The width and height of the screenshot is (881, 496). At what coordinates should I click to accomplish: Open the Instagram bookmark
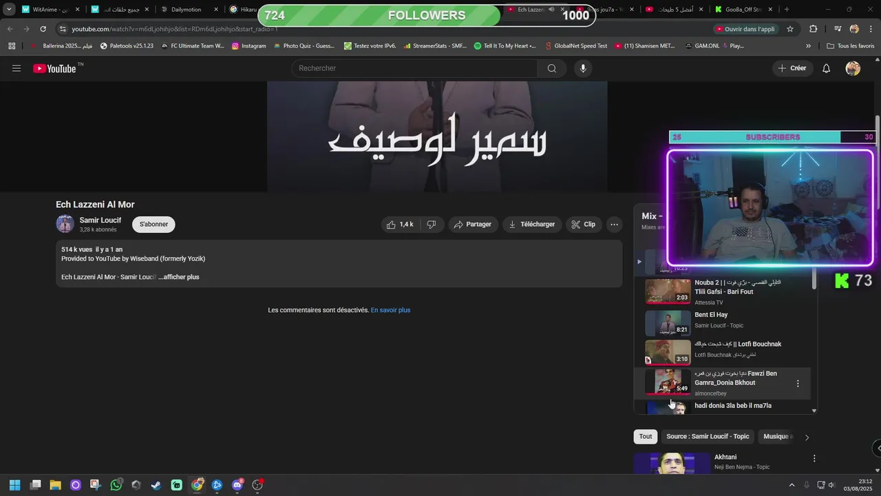(248, 46)
